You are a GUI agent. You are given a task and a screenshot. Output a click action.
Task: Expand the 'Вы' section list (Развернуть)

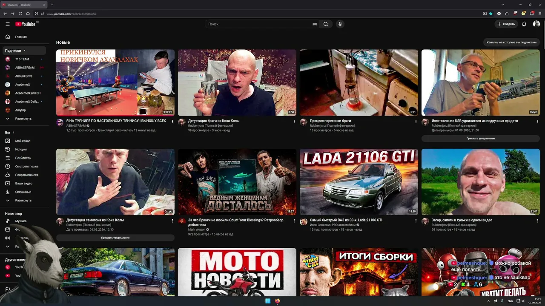coord(25,200)
